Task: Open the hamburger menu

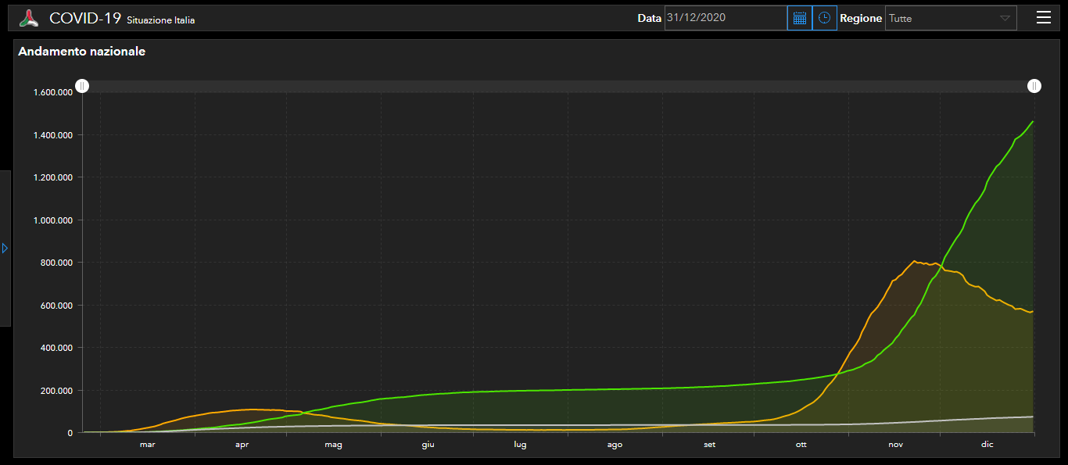Action: (x=1043, y=18)
